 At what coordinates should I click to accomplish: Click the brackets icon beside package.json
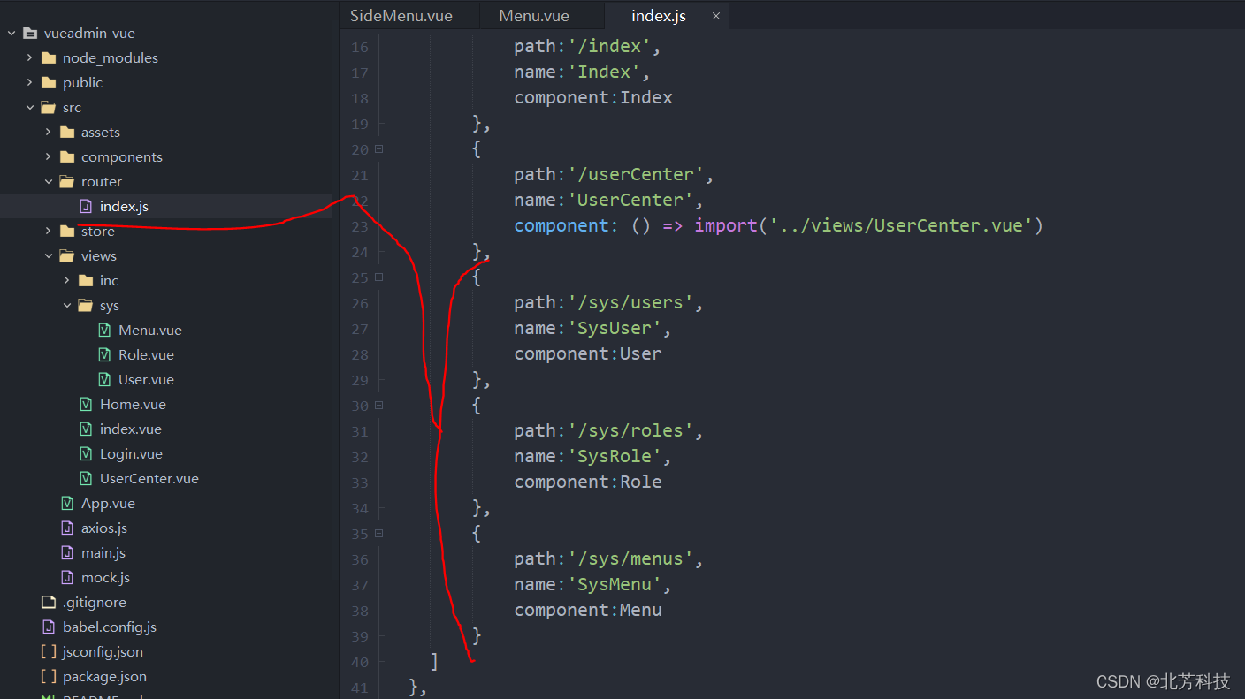[x=49, y=677]
